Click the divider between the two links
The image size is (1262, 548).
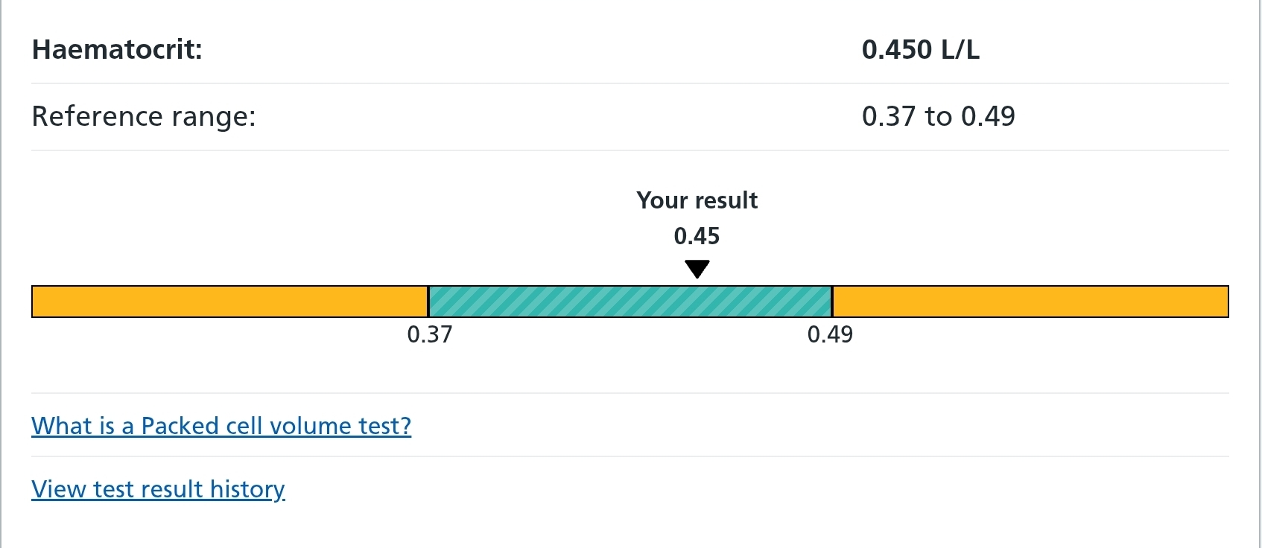[x=630, y=456]
